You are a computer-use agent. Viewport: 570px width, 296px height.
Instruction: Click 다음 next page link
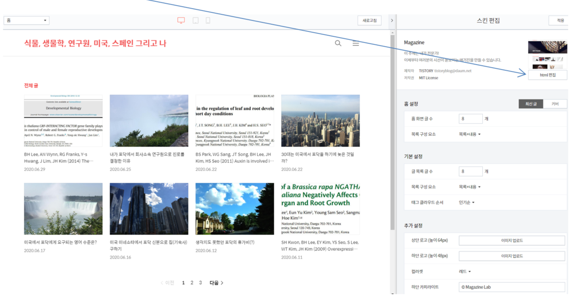click(216, 283)
